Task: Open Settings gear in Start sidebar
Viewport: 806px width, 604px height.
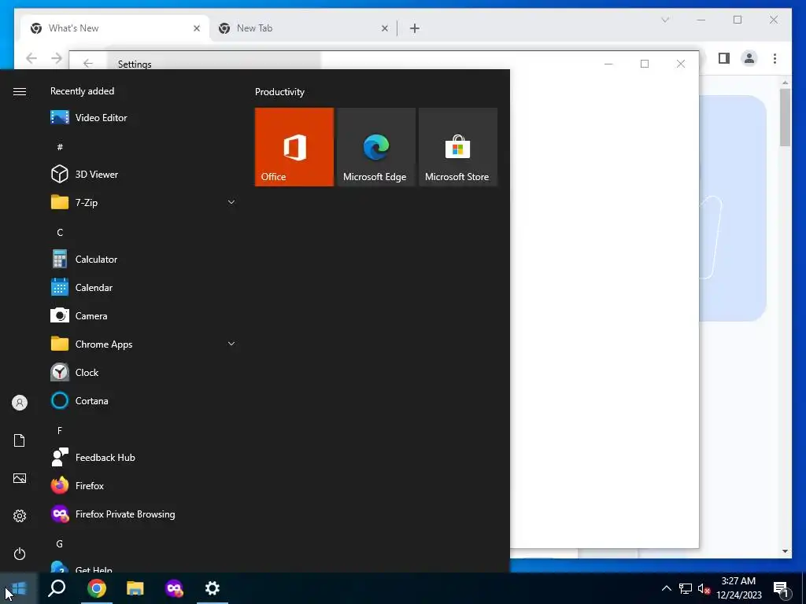Action: pos(20,516)
